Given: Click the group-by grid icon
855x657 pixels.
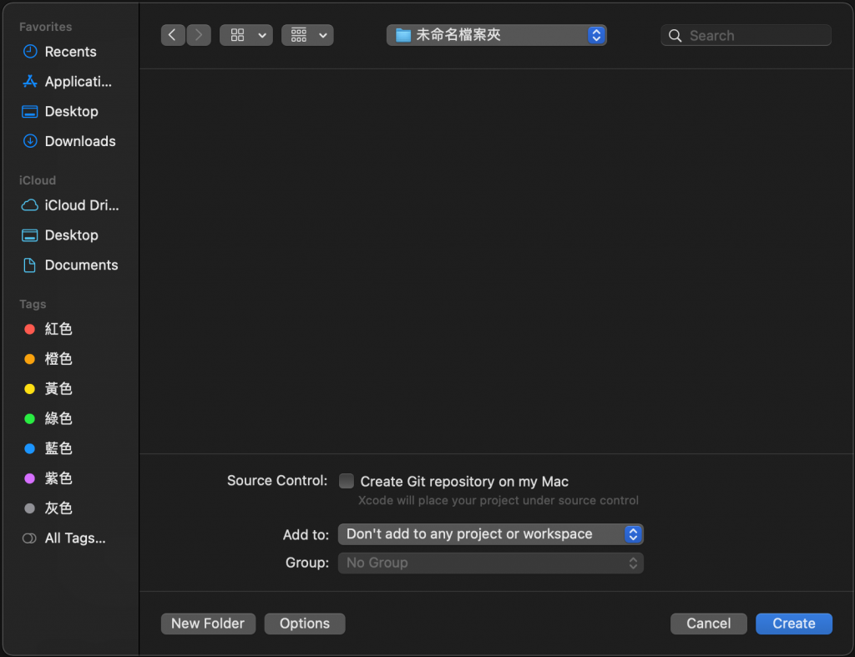Looking at the screenshot, I should tap(299, 35).
